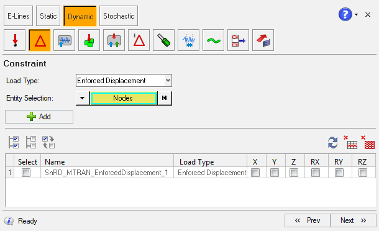Screen dimensions: 379x231
Task: Invert the row selection icon
Action: 48,142
